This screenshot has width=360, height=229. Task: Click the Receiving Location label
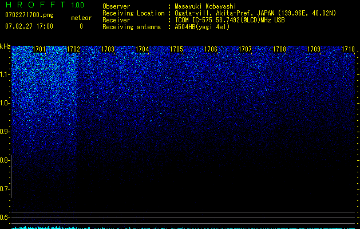coord(133,13)
